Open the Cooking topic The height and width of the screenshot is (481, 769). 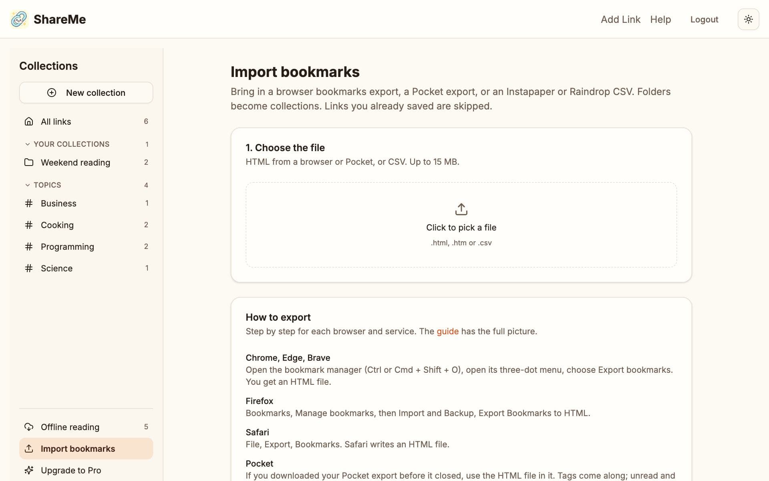[x=86, y=225]
